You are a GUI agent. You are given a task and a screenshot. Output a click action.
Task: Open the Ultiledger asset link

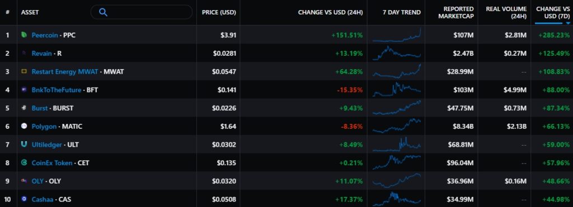point(47,145)
